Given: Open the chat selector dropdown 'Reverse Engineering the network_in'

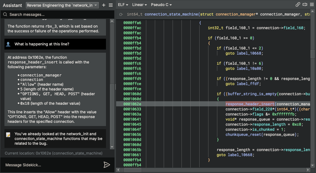Looking at the screenshot, I should click(62, 5).
